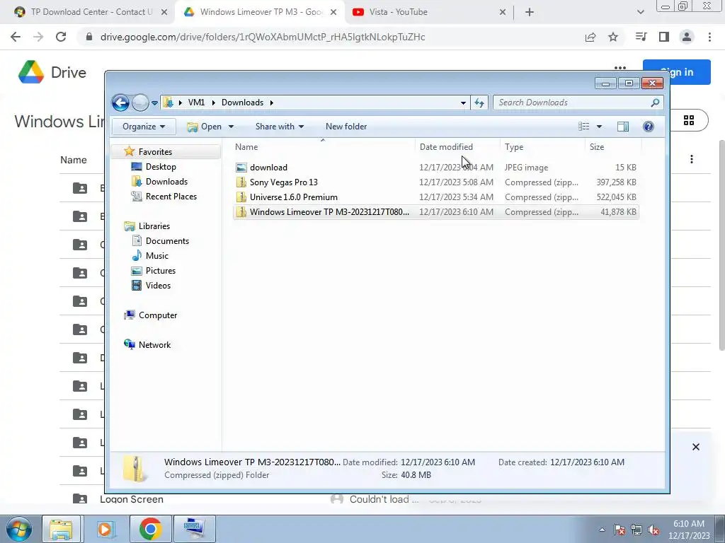This screenshot has height=543, width=725.
Task: Close the Vista - YouTube tab
Action: tap(503, 12)
